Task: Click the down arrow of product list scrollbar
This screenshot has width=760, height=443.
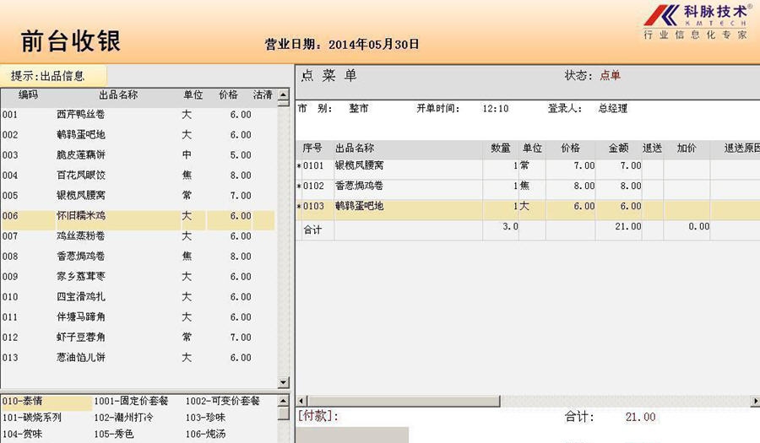Action: click(284, 382)
